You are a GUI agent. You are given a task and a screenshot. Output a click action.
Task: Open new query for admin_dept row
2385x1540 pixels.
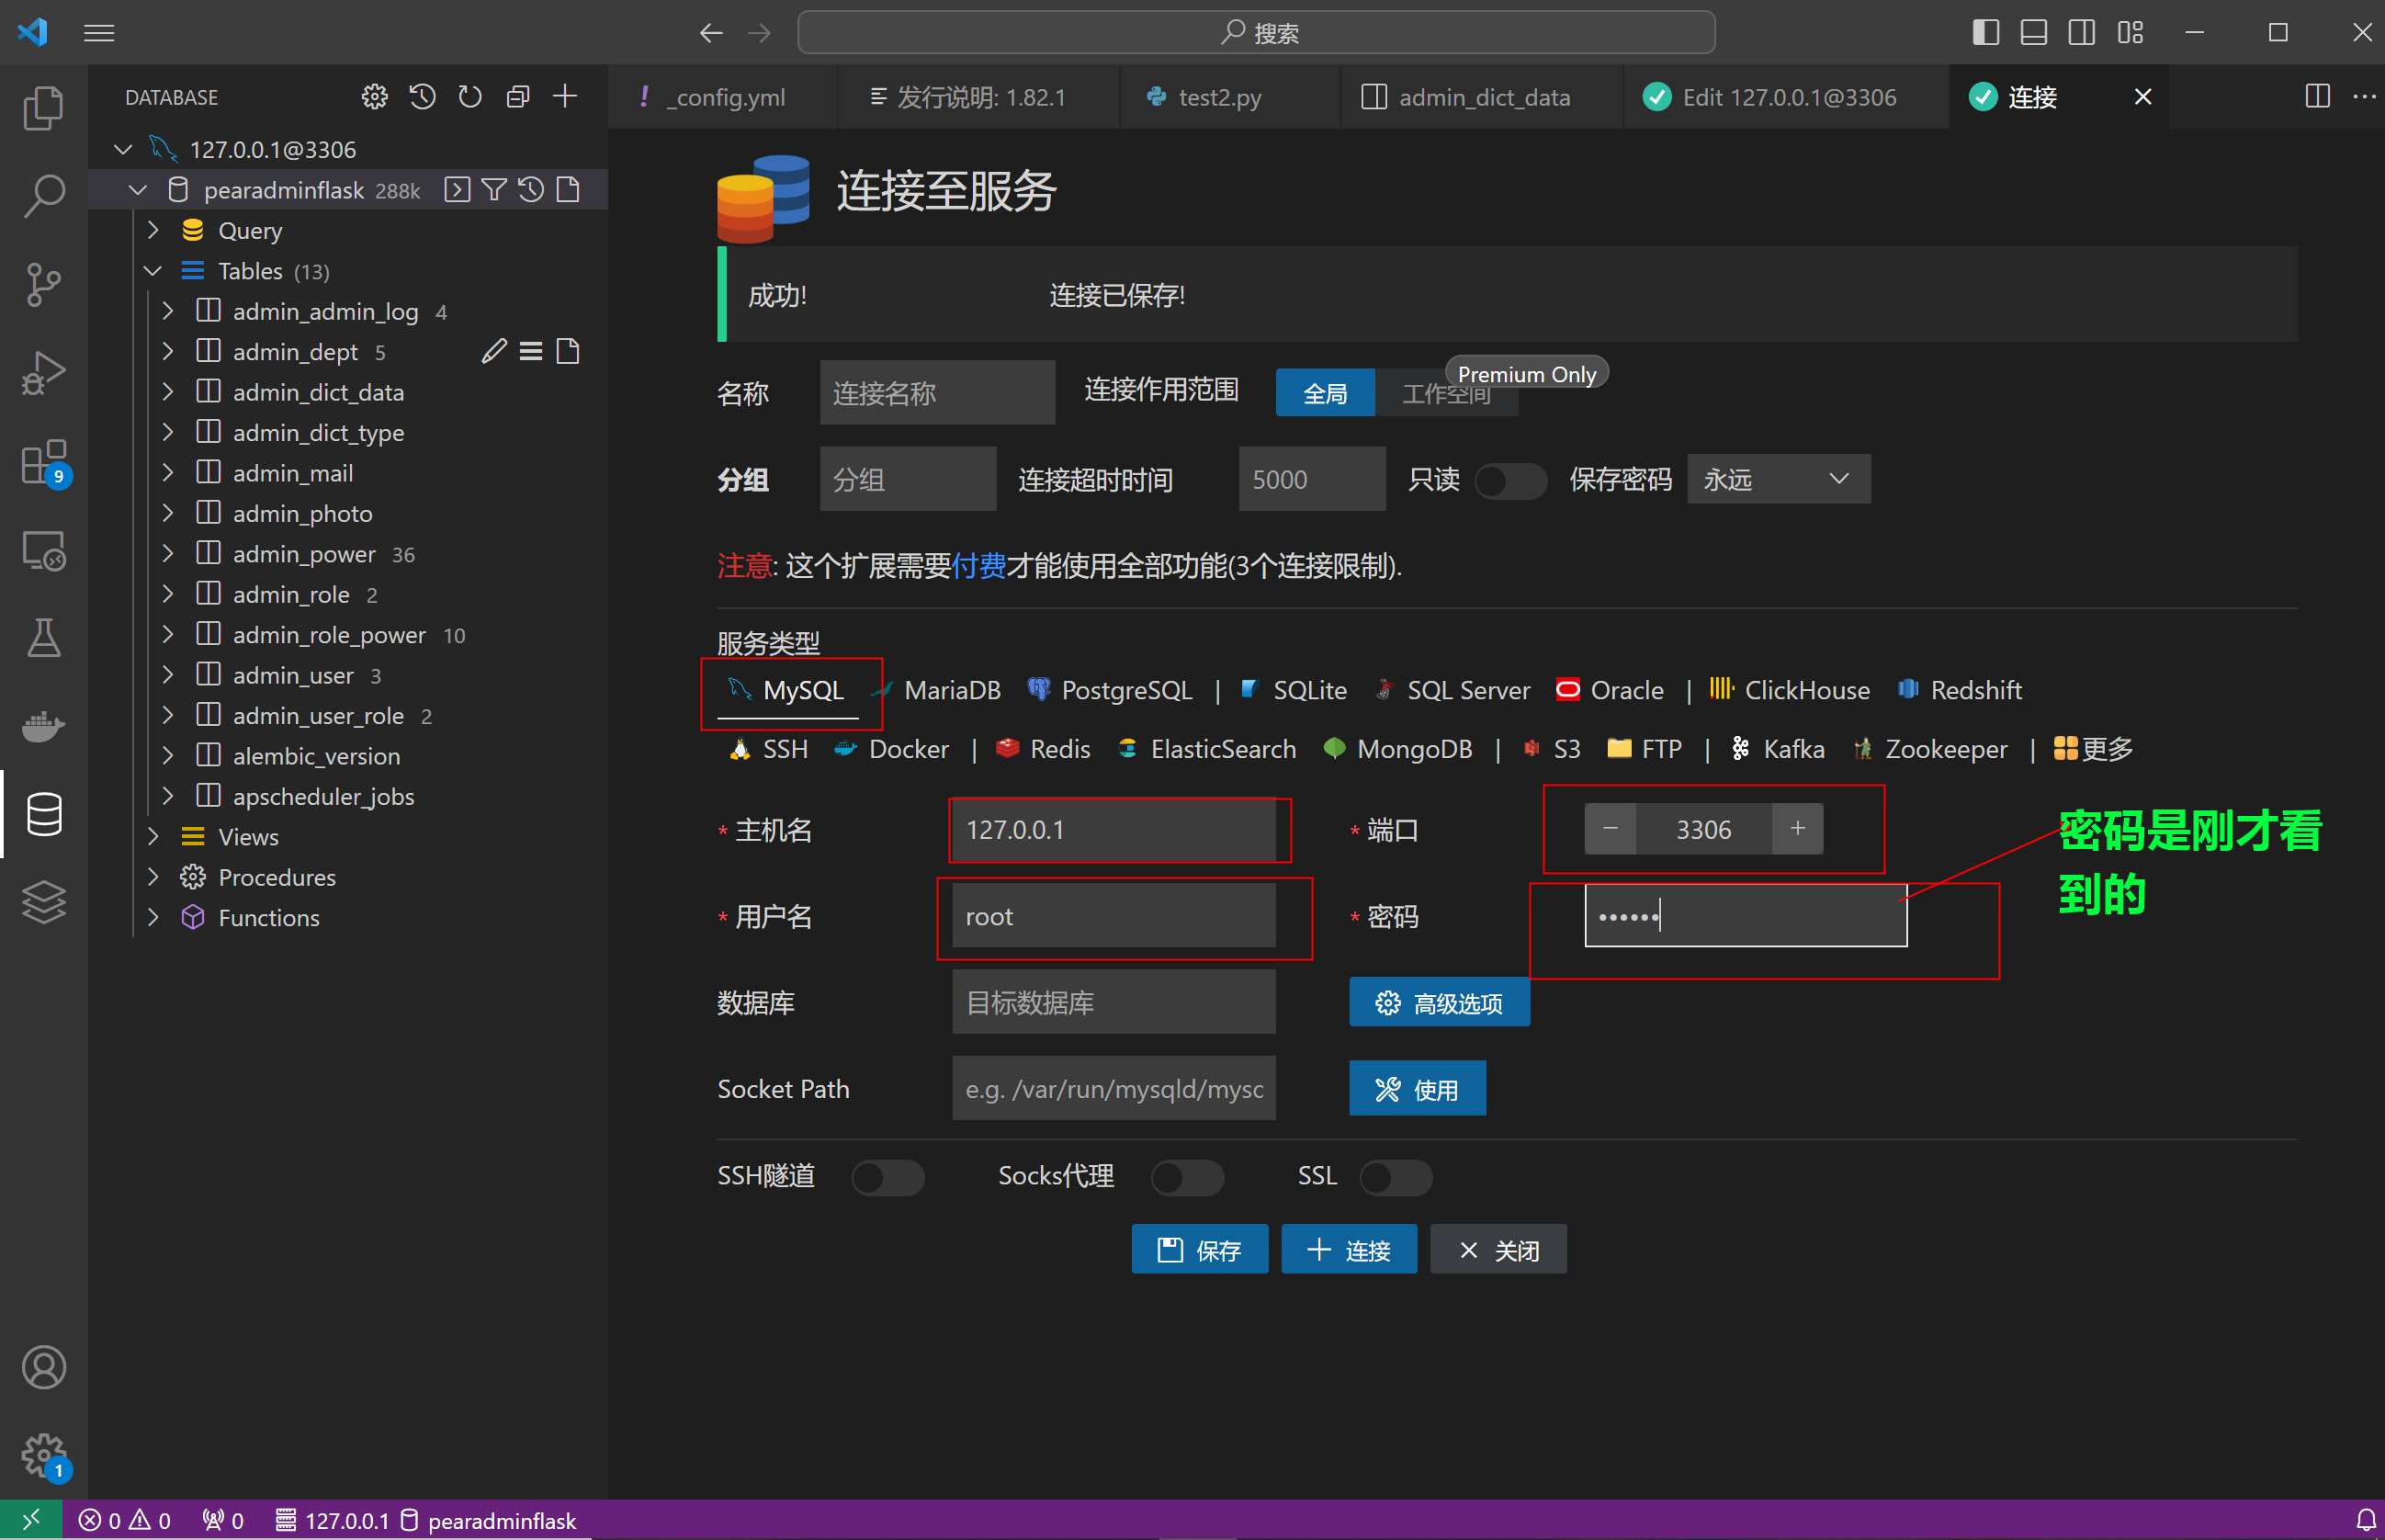(x=568, y=352)
